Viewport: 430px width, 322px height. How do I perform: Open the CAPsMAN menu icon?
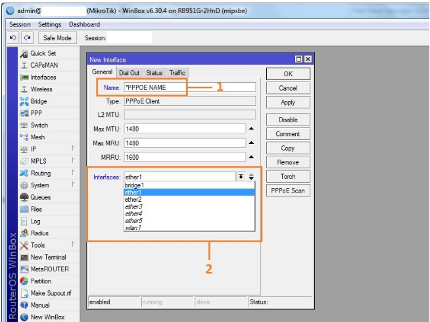click(x=24, y=65)
